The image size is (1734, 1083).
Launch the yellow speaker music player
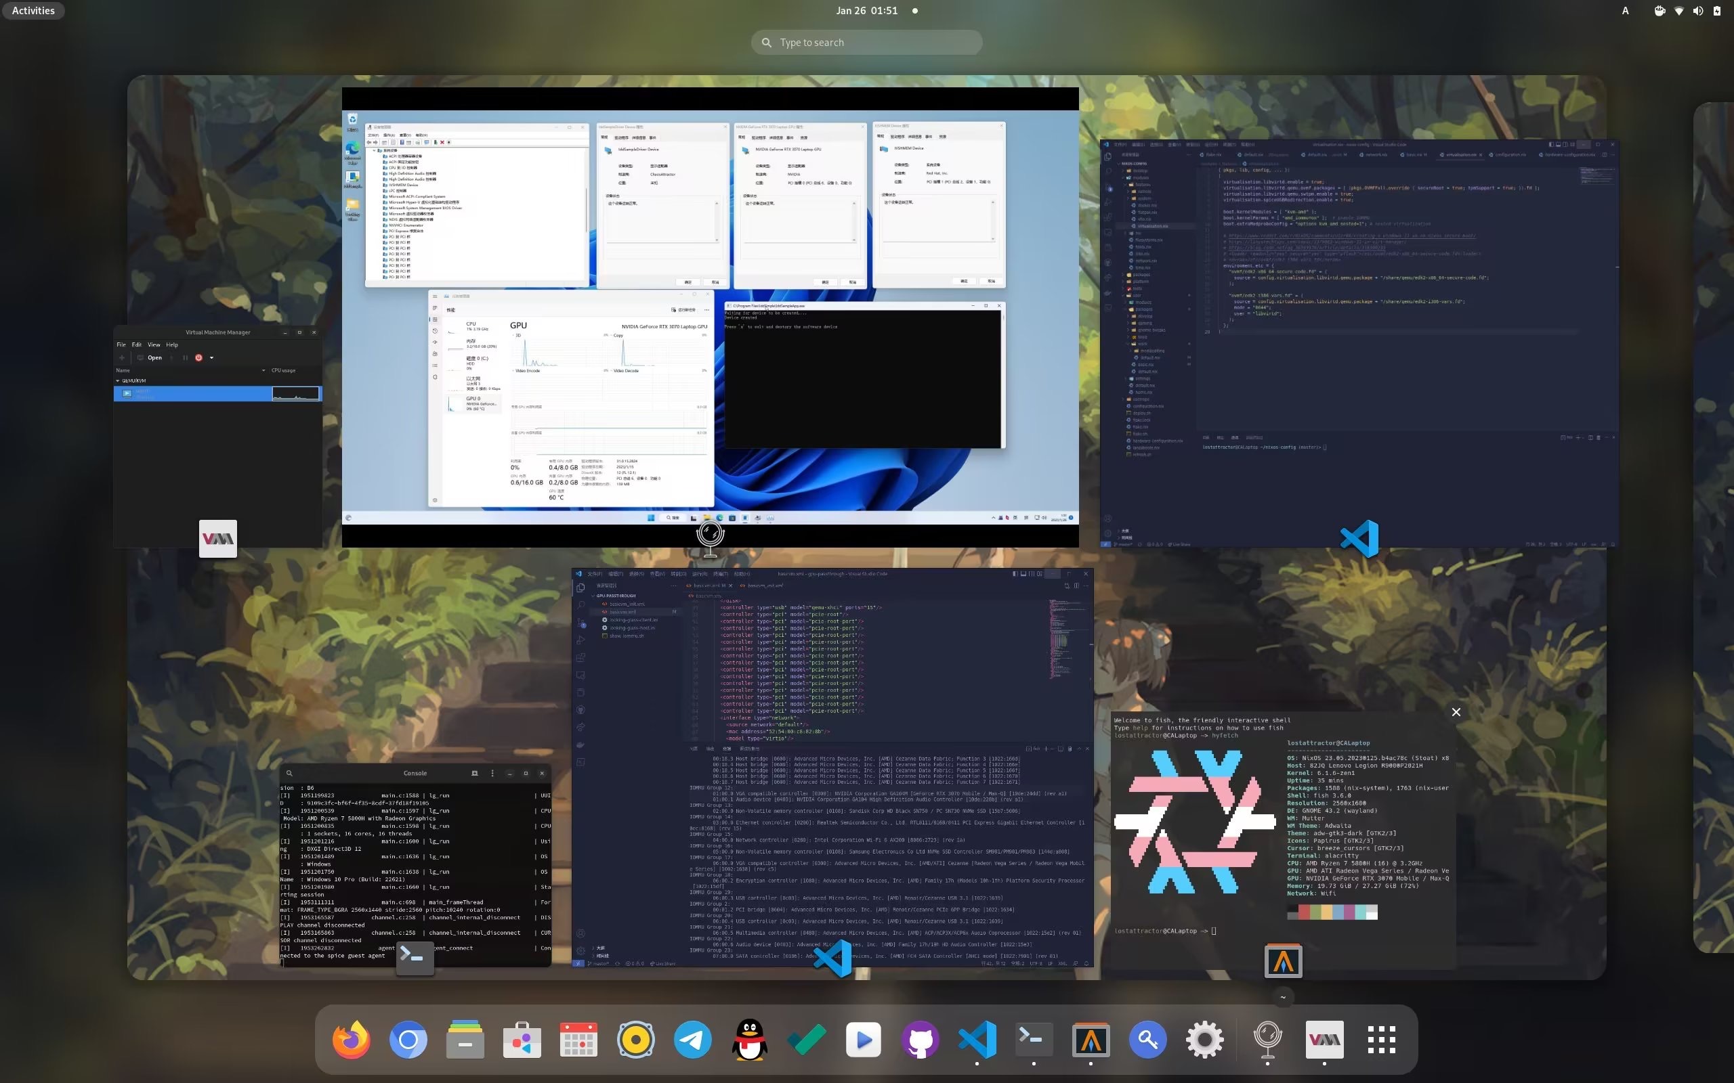(635, 1040)
